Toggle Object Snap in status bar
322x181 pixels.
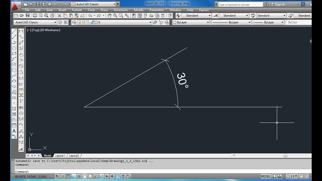click(x=85, y=176)
